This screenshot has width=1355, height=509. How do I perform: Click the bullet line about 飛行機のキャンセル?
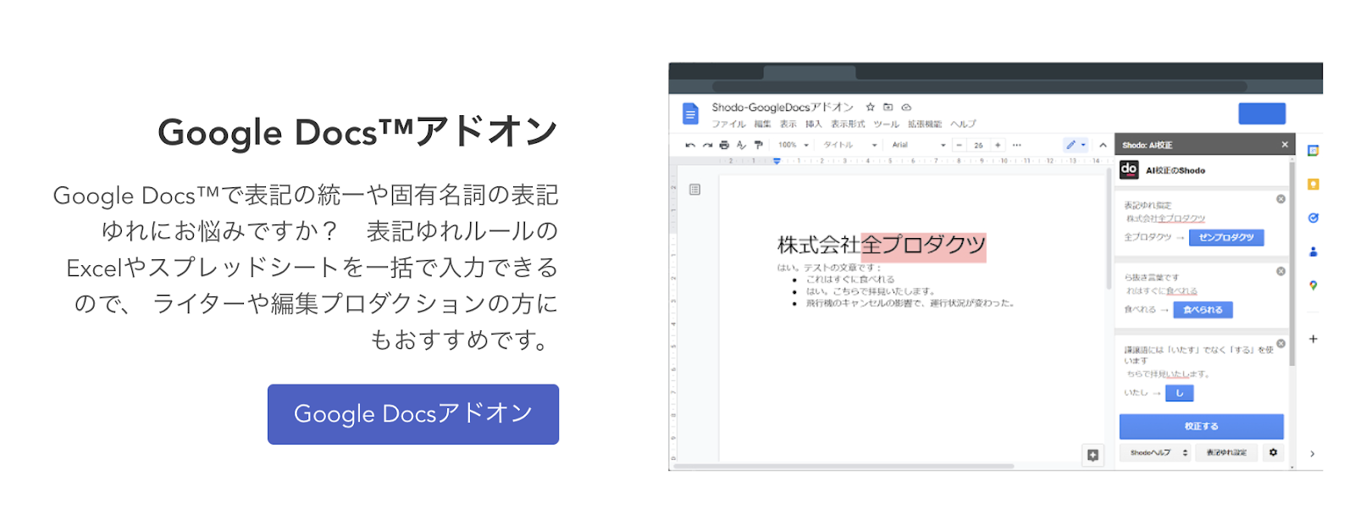[x=910, y=303]
